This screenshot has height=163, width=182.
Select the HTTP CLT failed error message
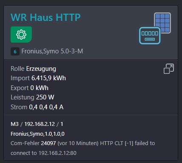pos(83,148)
